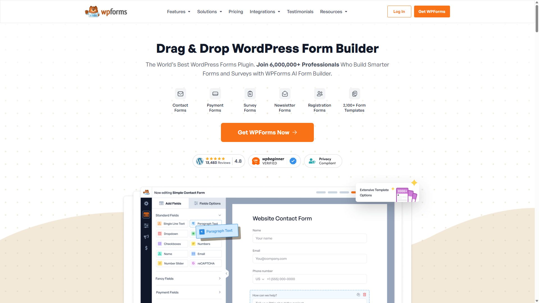
Task: Click the orange fields icon in builder sidebar
Action: [146, 215]
